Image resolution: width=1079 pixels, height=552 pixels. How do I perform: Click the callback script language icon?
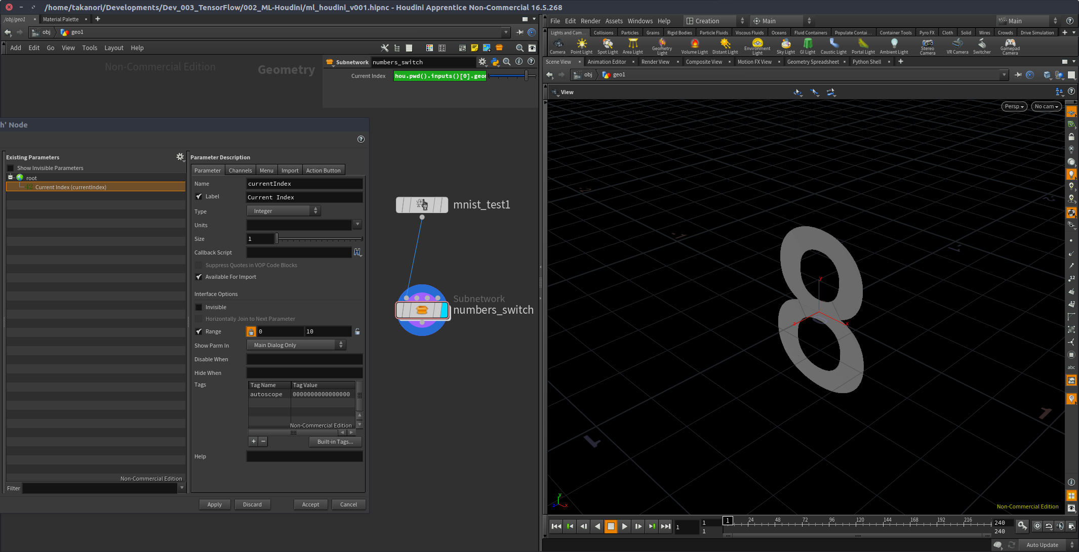click(357, 252)
